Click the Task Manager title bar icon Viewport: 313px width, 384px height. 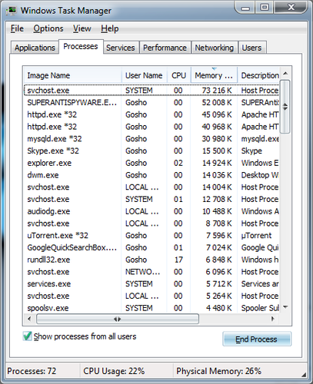(x=12, y=11)
